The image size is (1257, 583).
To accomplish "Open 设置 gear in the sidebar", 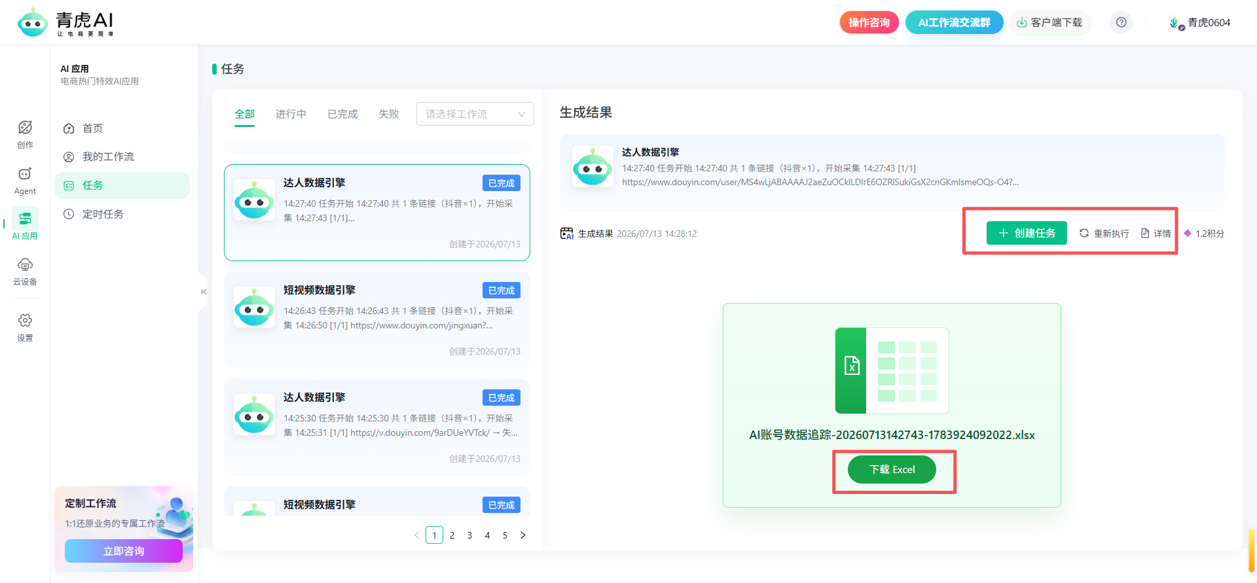I will click(25, 327).
